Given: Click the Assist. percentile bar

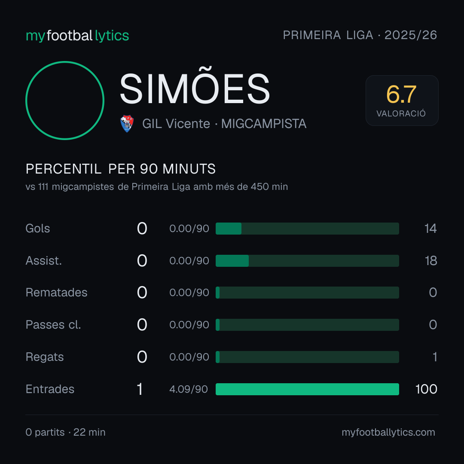Looking at the screenshot, I should 307,261.
